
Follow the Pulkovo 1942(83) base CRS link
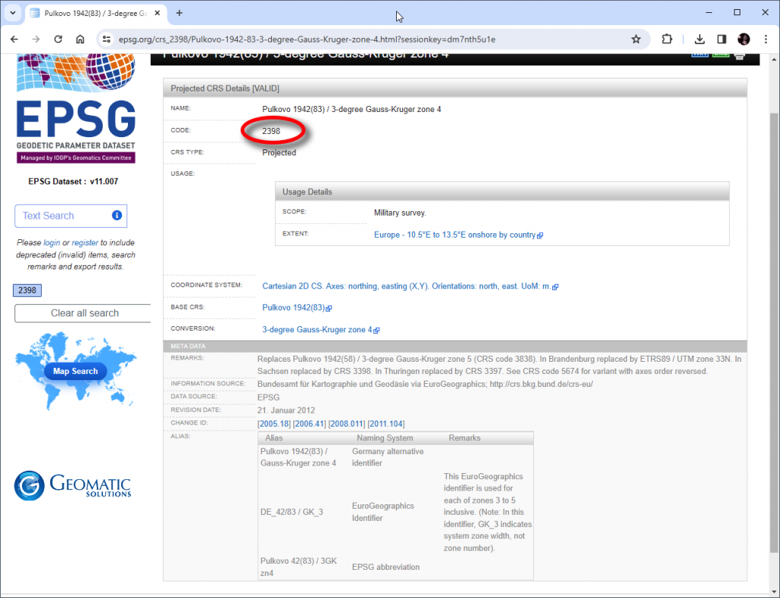[293, 307]
